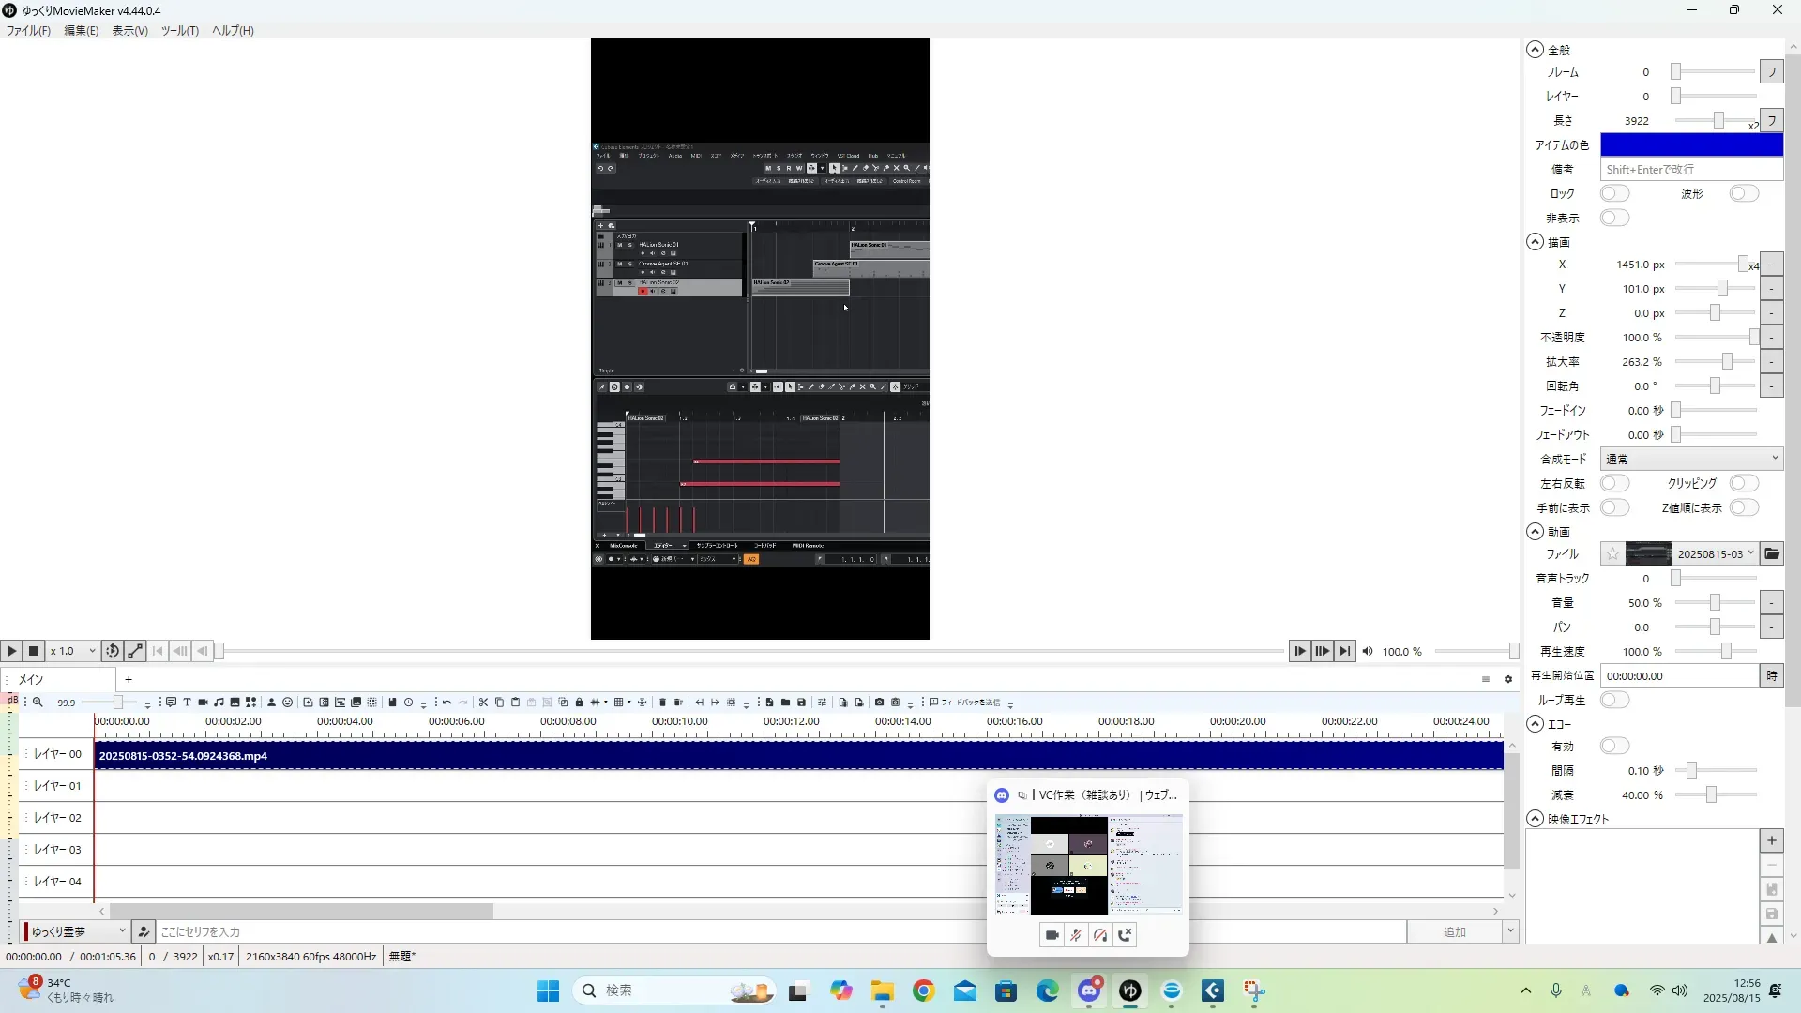
Task: Click the add video item camera icon
Action: click(203, 702)
